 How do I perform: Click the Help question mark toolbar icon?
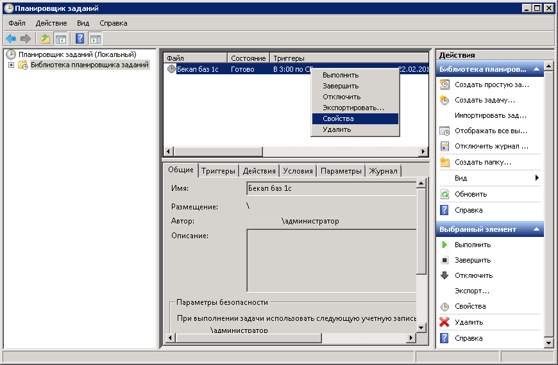point(80,38)
